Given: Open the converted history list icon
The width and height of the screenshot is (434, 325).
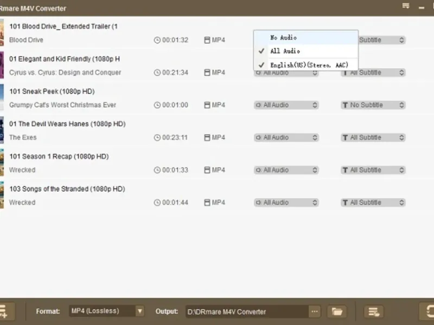Looking at the screenshot, I should click(x=374, y=312).
